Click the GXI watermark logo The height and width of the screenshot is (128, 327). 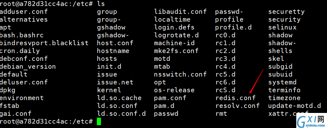coord(311,121)
